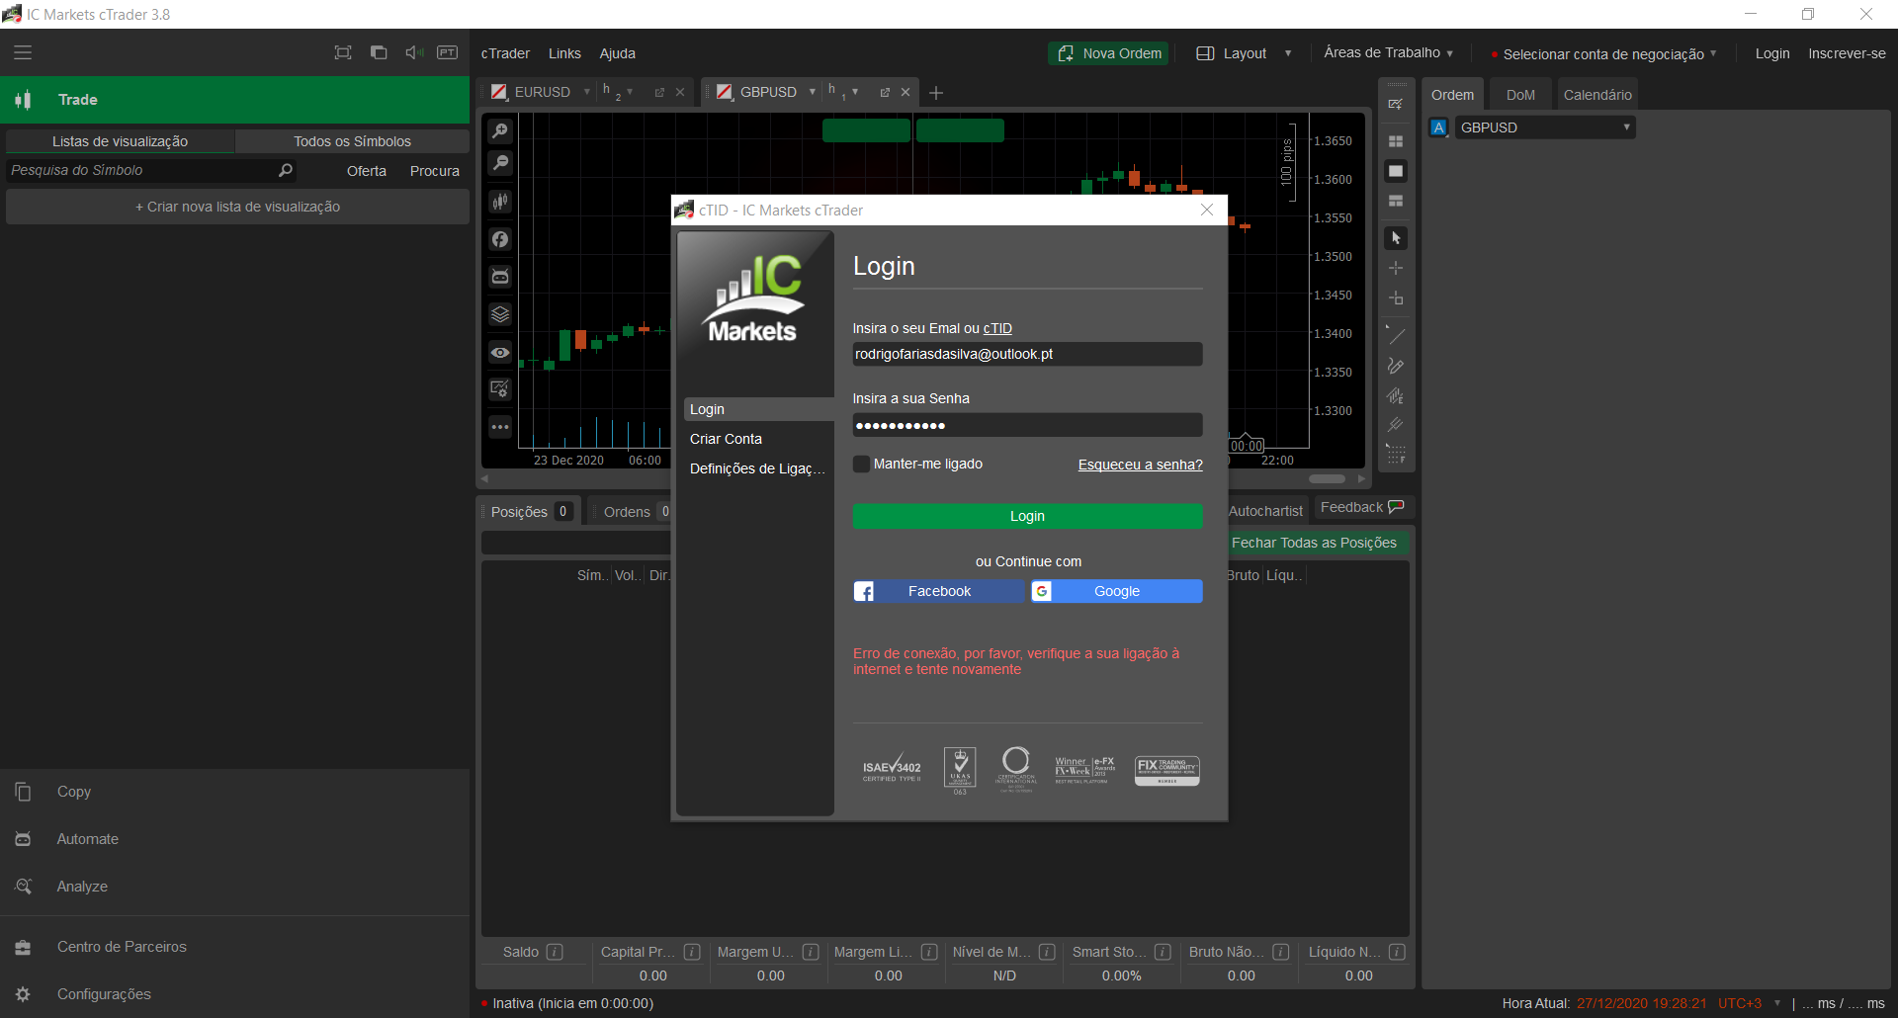Tick the Manter-me ligado checkbox
This screenshot has height=1018, width=1898.
862,464
